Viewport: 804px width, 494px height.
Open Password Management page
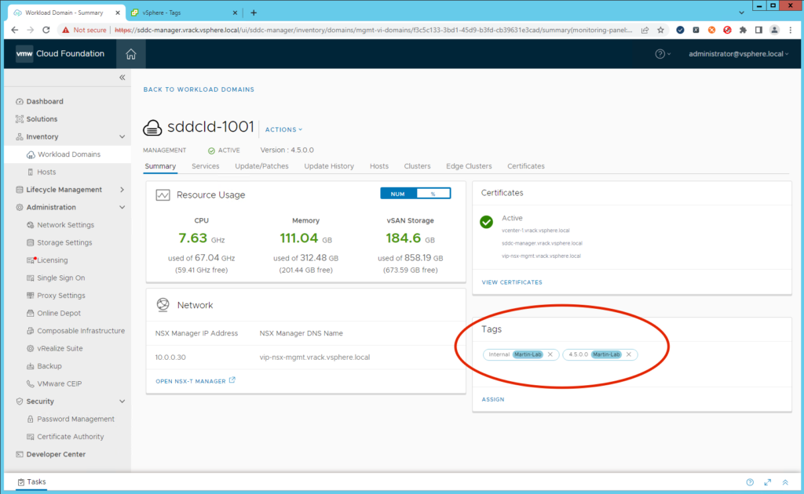click(75, 419)
